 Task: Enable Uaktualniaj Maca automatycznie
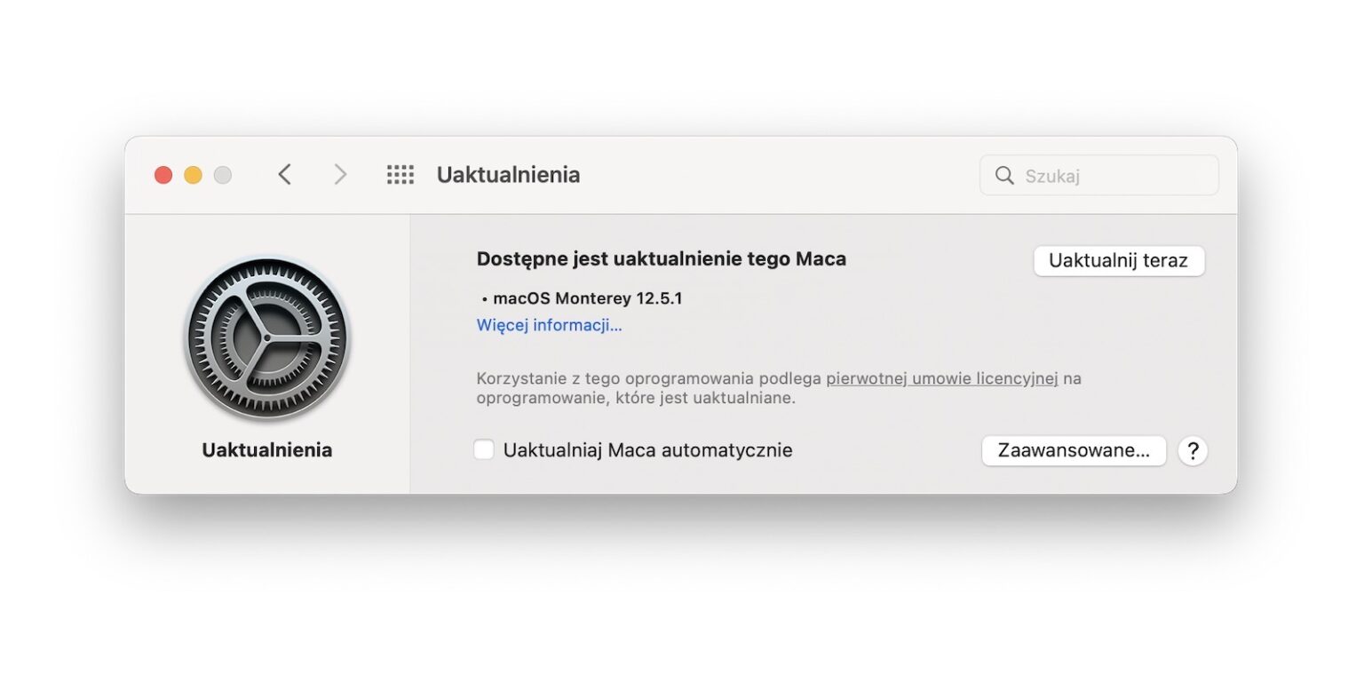coord(484,449)
